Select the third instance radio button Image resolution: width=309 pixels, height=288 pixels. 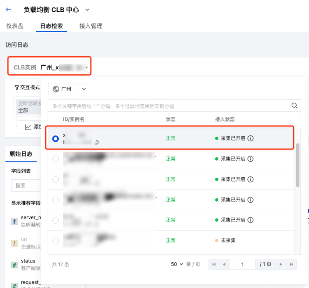(x=55, y=179)
